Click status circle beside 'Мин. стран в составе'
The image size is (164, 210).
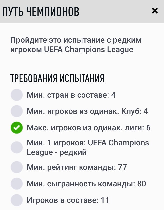click(x=17, y=95)
